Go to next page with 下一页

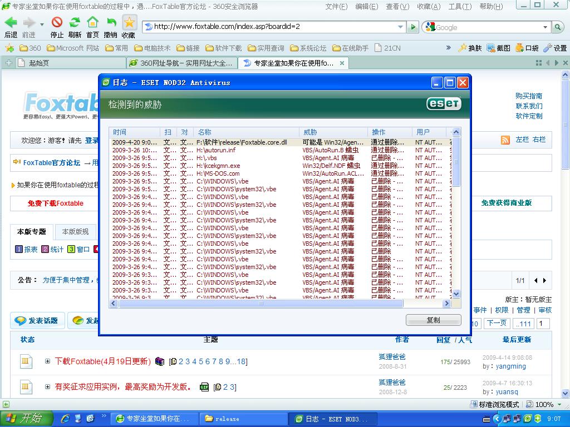(497, 323)
